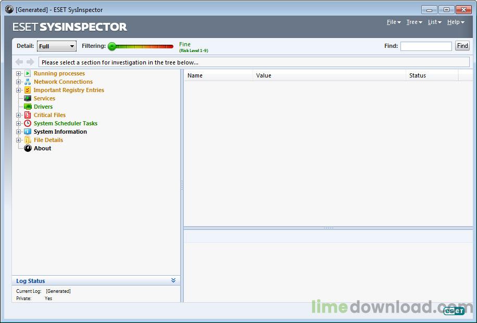Image resolution: width=477 pixels, height=323 pixels.
Task: Click the SysInspector title bar icon
Action: click(x=9, y=9)
